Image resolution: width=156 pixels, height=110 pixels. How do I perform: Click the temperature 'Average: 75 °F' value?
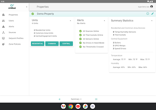click(x=119, y=59)
